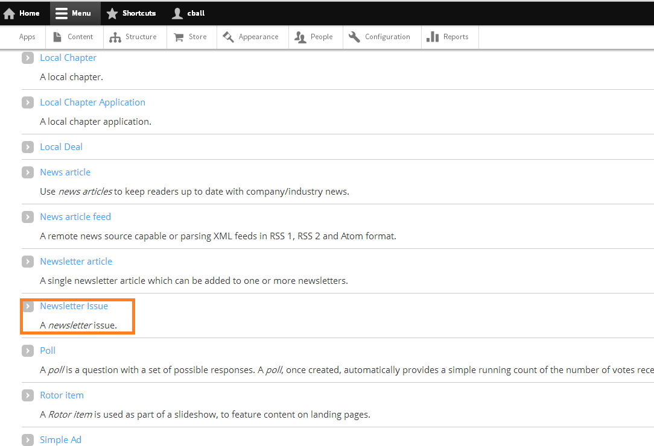Click the cball user silhouette icon
Viewport: 654px width, 446px height.
click(x=177, y=13)
